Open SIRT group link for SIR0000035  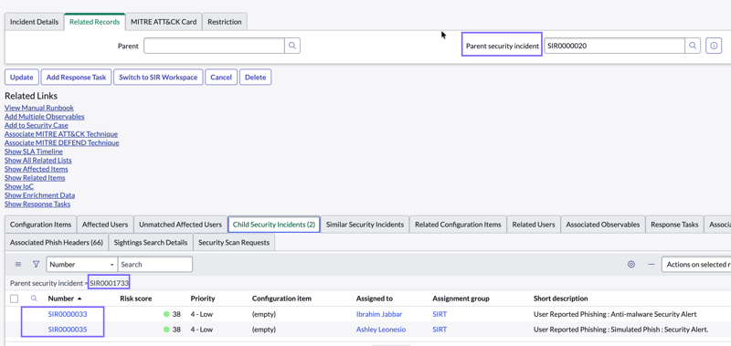pos(440,330)
